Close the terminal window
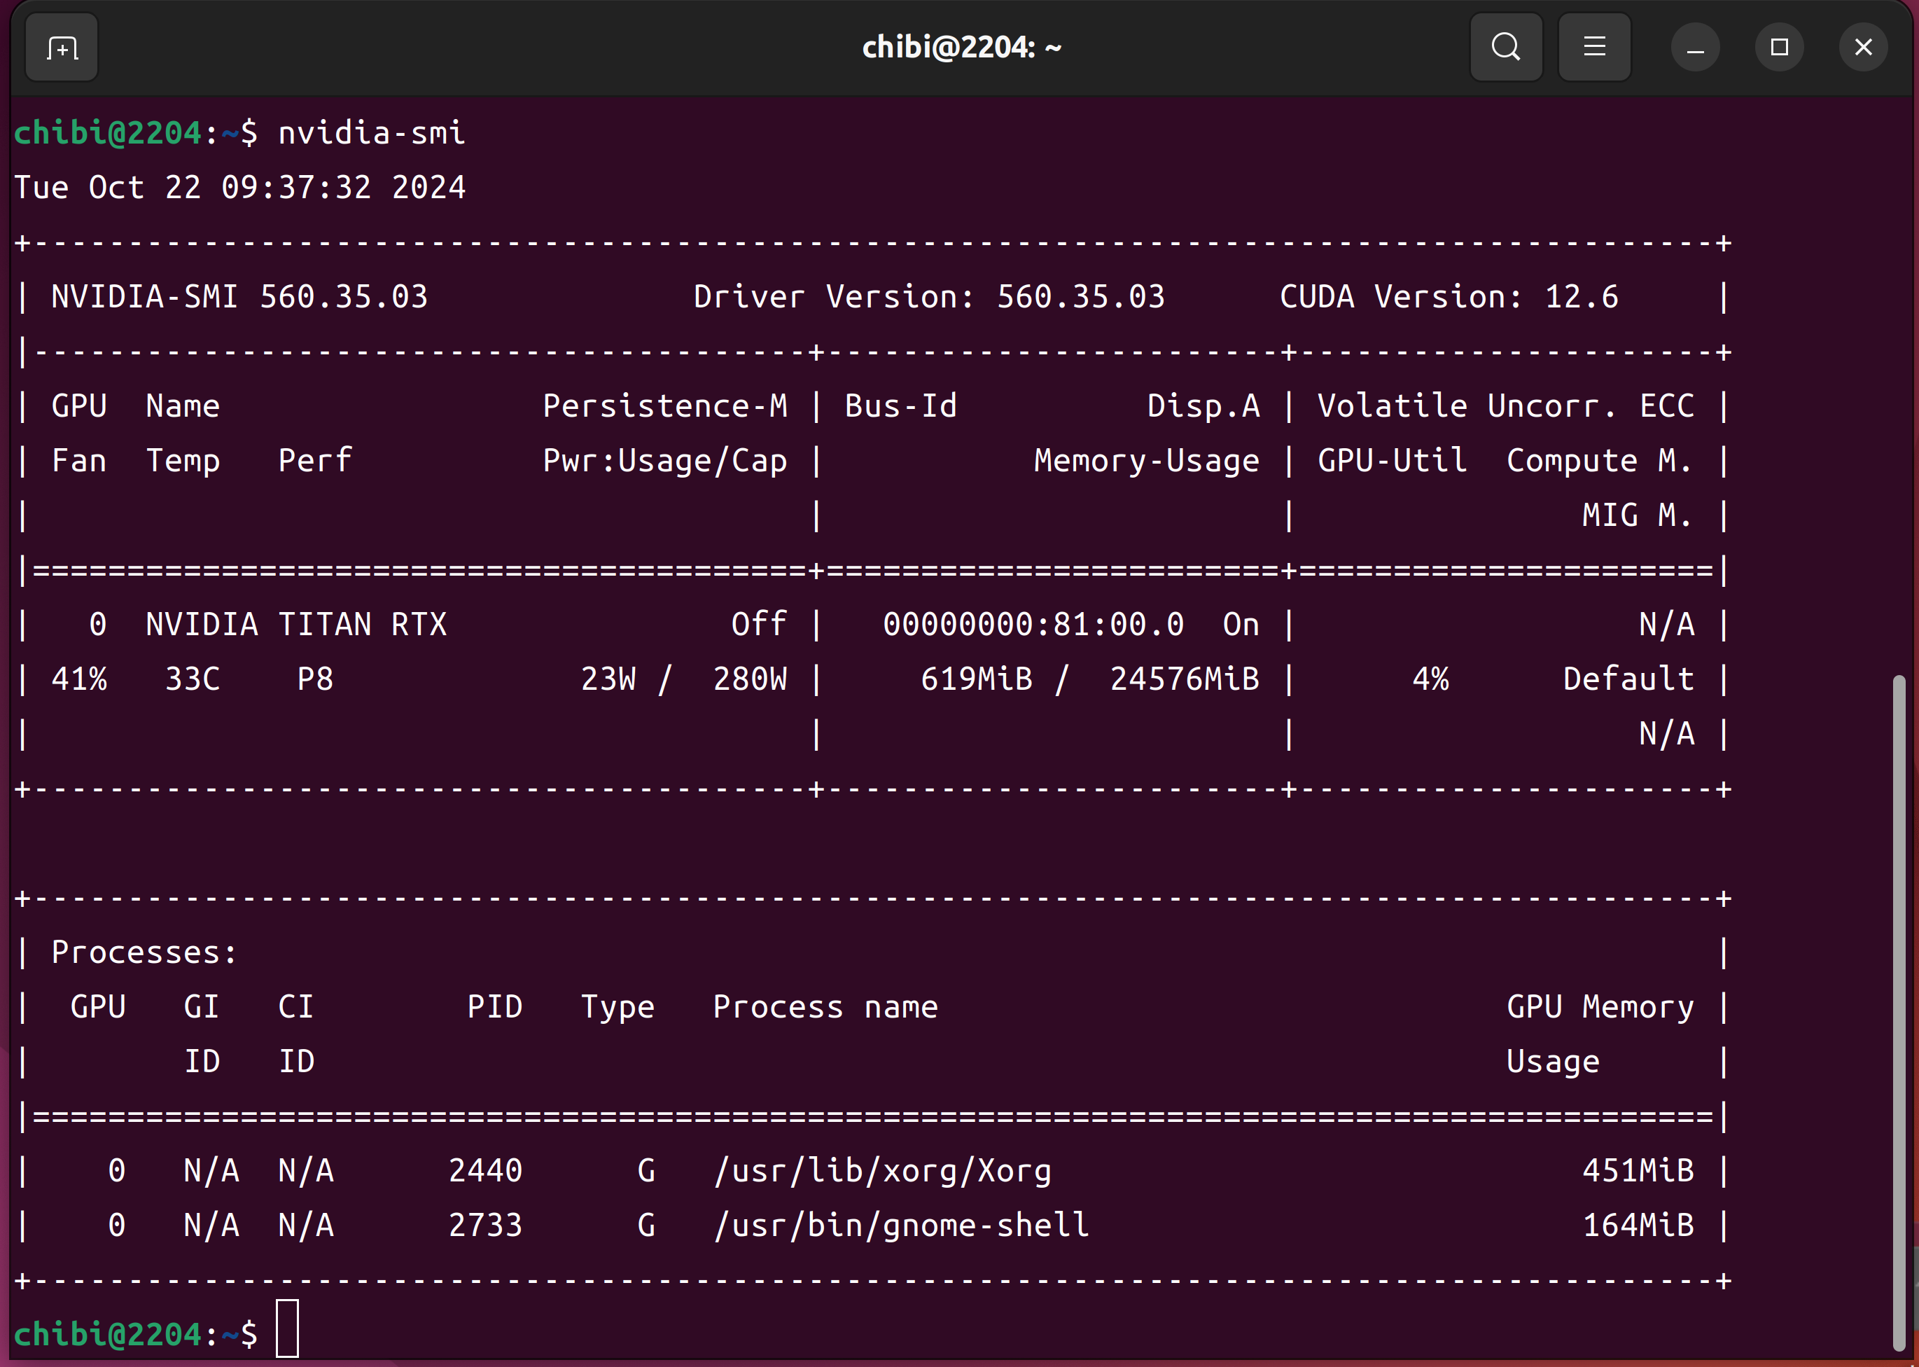1919x1367 pixels. tap(1864, 48)
